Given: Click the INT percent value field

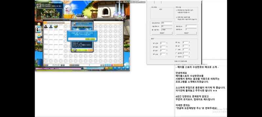Looking at the screenshot, I should coord(163,50).
